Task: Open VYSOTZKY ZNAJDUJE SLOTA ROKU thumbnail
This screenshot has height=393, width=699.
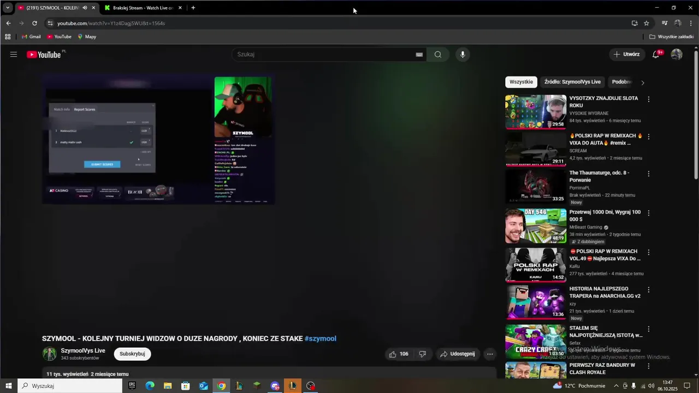Action: tap(536, 112)
